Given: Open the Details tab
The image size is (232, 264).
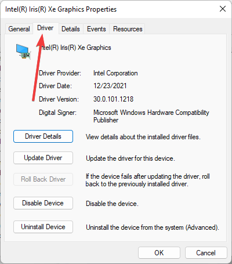Looking at the screenshot, I should pos(71,29).
